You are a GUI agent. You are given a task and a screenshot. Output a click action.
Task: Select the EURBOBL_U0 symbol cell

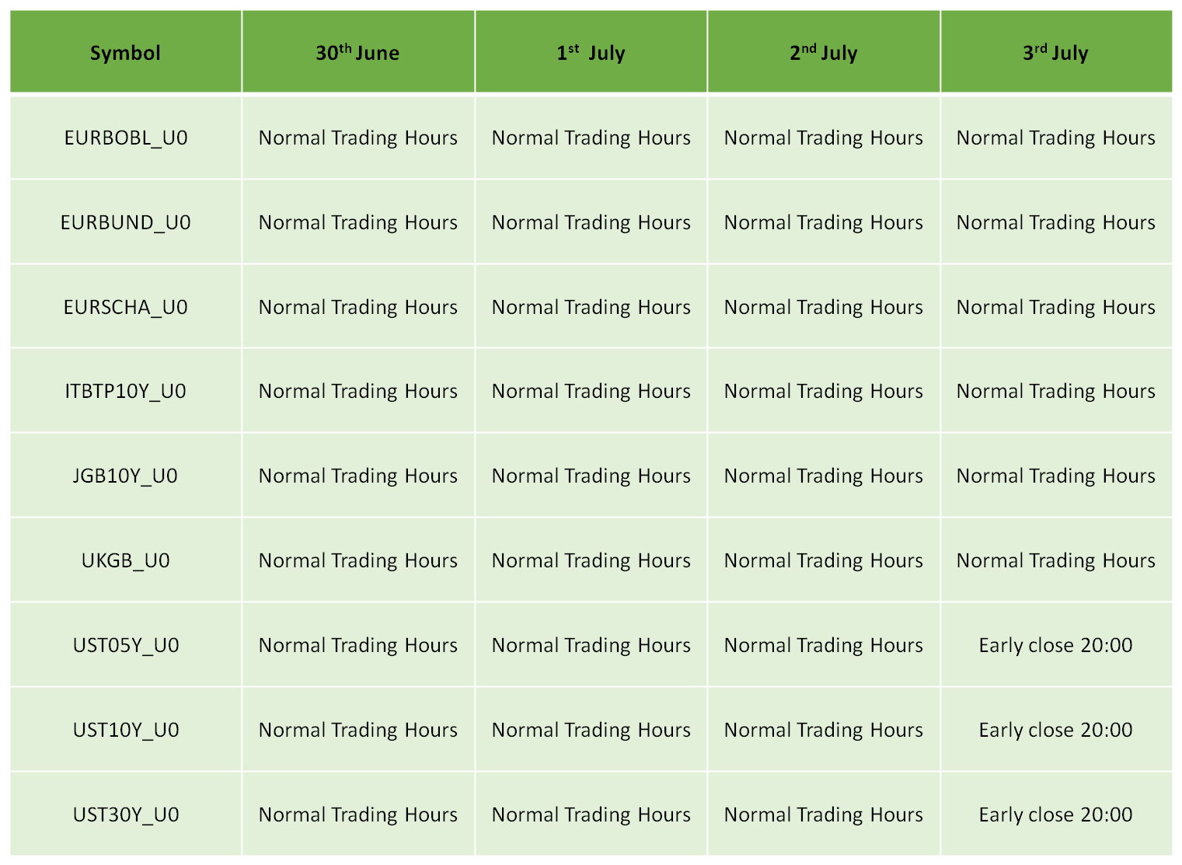(126, 138)
